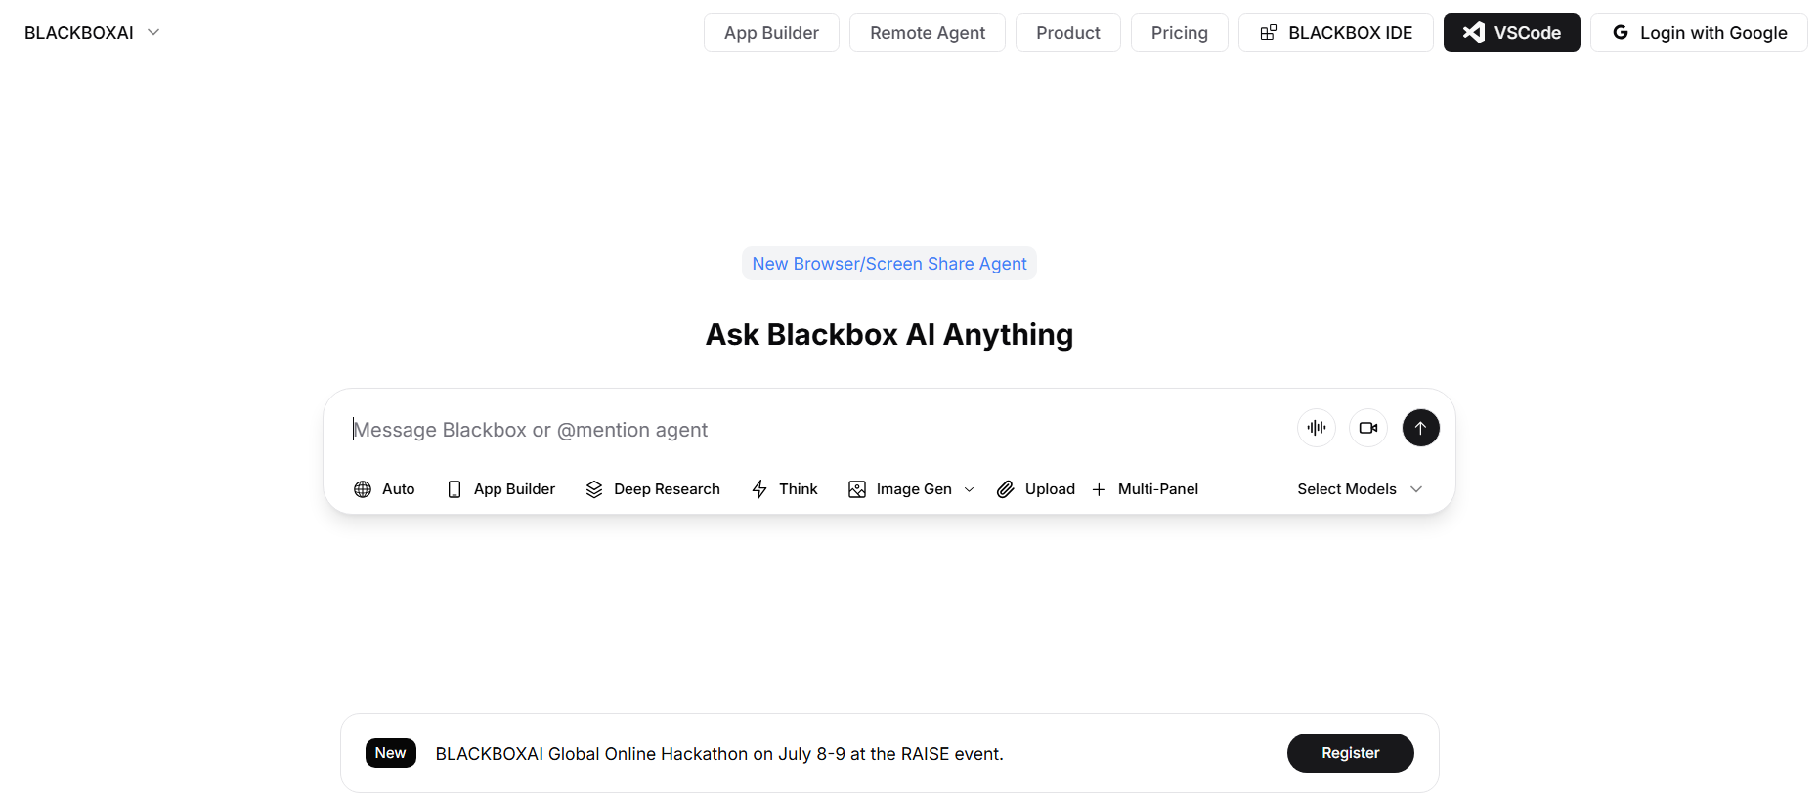
Task: Select App Builder below the message box
Action: click(501, 489)
